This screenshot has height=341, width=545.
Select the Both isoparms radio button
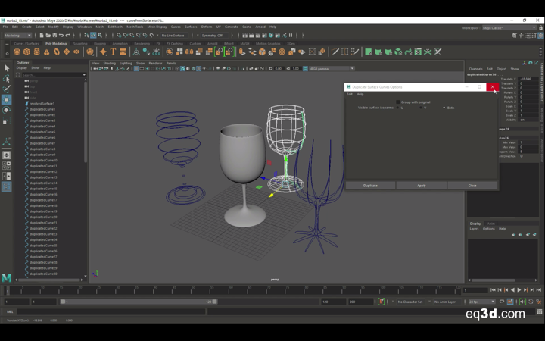444,108
